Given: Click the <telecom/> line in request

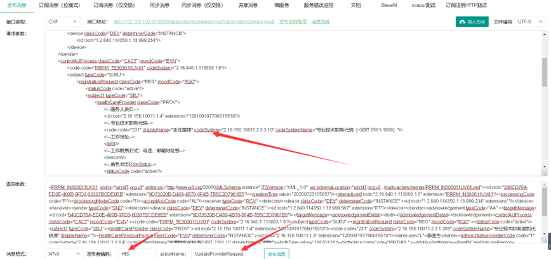Looking at the screenshot, I should tap(114, 157).
